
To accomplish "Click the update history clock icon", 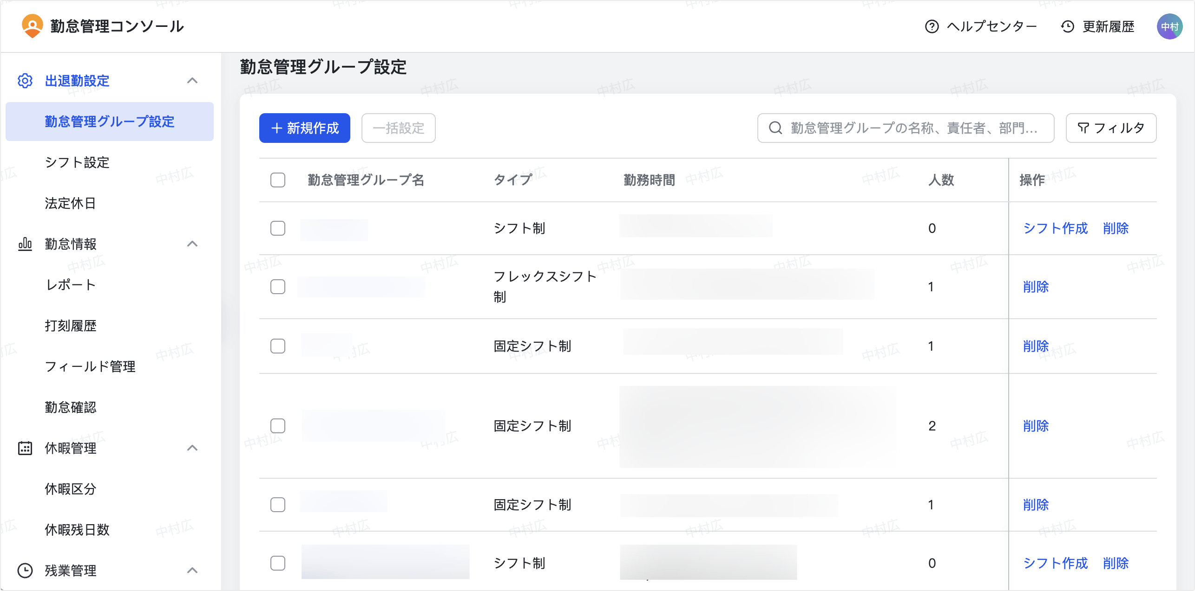I will (1067, 26).
